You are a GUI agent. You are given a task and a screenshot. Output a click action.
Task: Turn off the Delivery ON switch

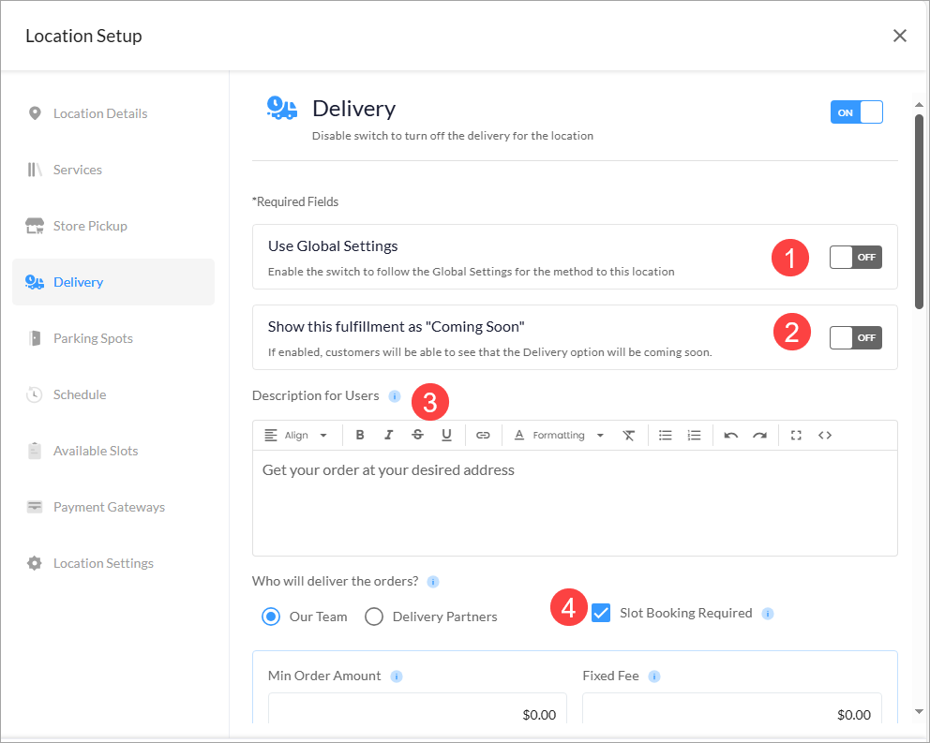click(857, 112)
